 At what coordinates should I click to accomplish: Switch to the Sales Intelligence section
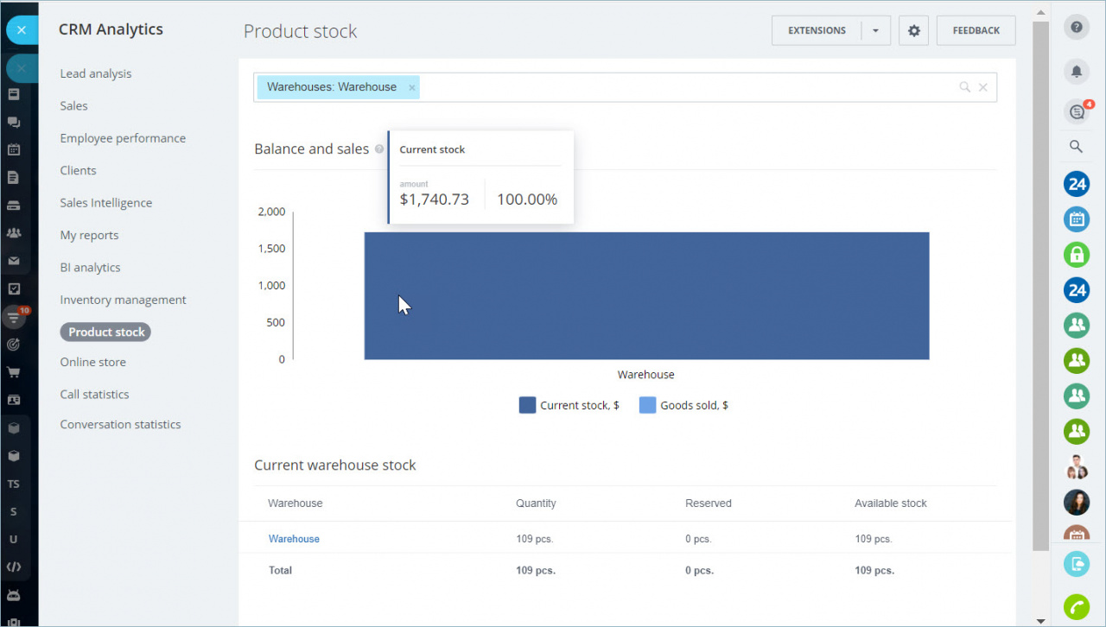pyautogui.click(x=105, y=202)
